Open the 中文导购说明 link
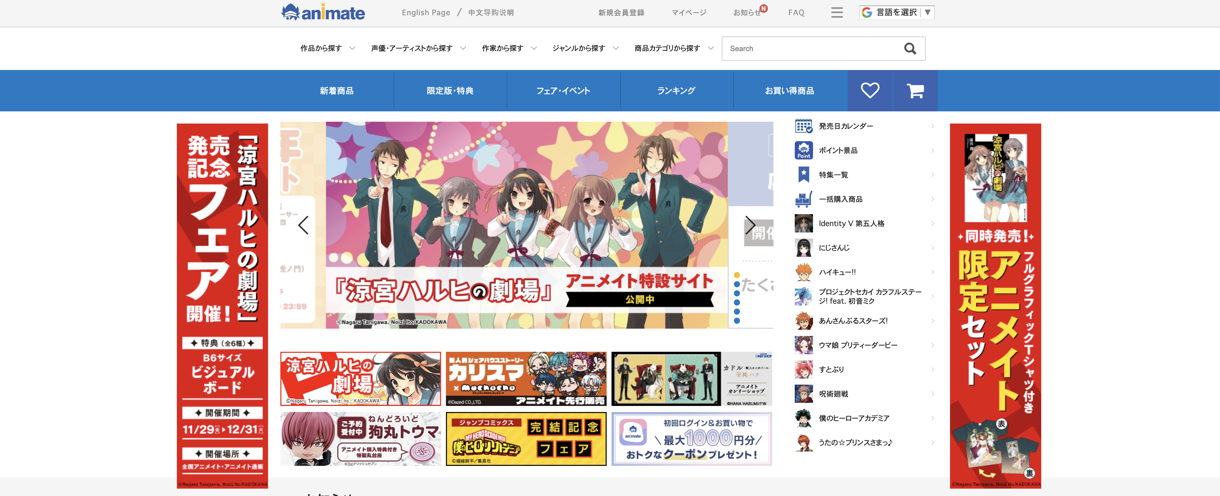The image size is (1220, 496). tap(491, 13)
